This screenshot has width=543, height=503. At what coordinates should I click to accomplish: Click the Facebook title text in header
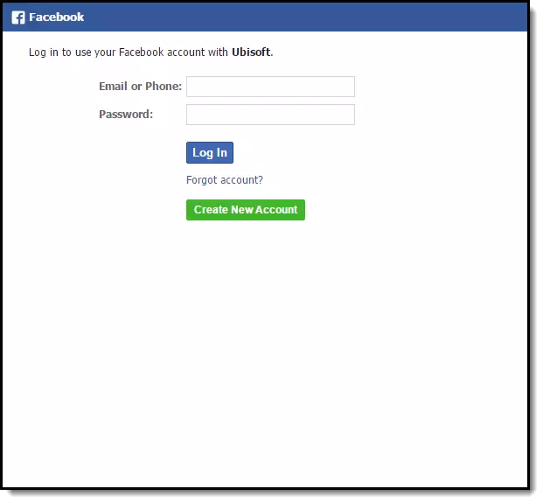point(56,17)
